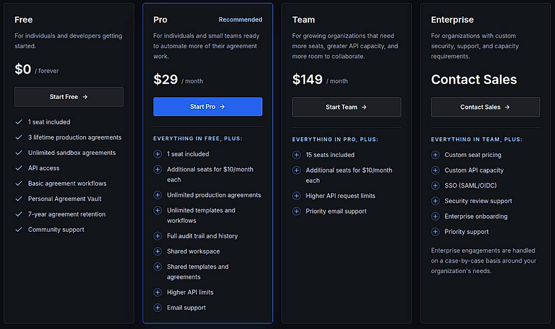Click the blue Start Pro button
555x329 pixels.
tap(208, 107)
